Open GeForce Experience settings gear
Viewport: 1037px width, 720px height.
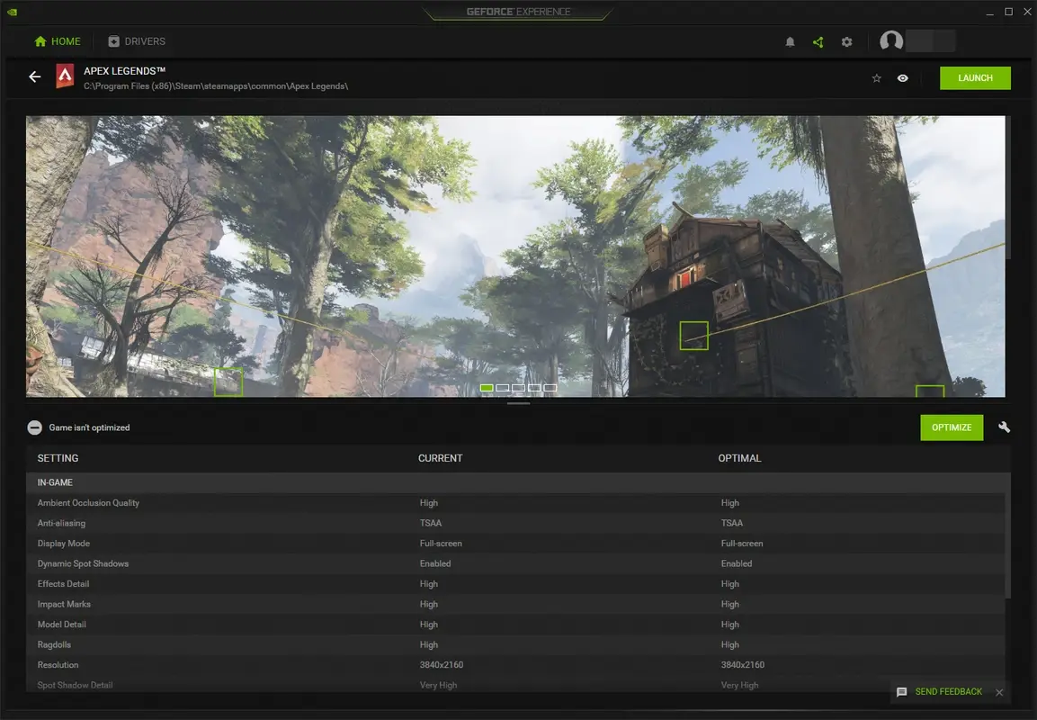click(x=846, y=41)
